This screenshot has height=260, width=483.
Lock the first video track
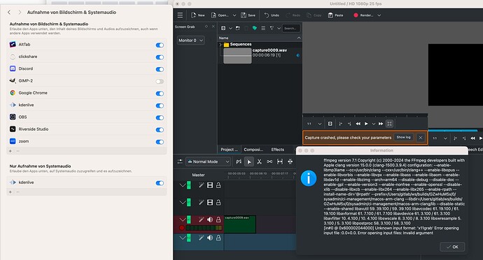pos(218,185)
